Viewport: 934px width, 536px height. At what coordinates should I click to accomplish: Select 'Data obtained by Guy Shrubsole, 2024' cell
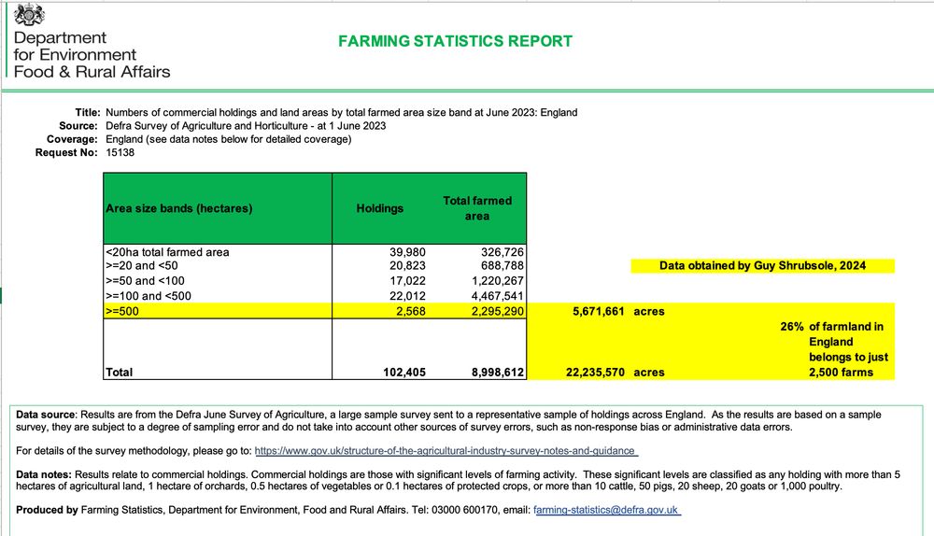pyautogui.click(x=762, y=265)
